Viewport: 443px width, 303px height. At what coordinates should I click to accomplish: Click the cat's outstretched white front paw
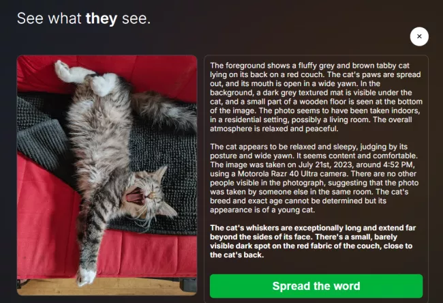click(85, 276)
